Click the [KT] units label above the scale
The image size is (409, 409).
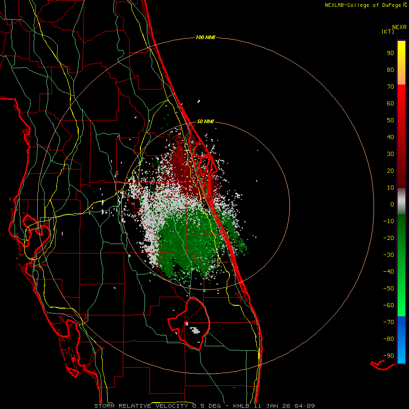tap(388, 31)
